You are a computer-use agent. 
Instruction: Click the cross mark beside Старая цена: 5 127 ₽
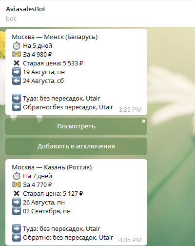pyautogui.click(x=17, y=193)
